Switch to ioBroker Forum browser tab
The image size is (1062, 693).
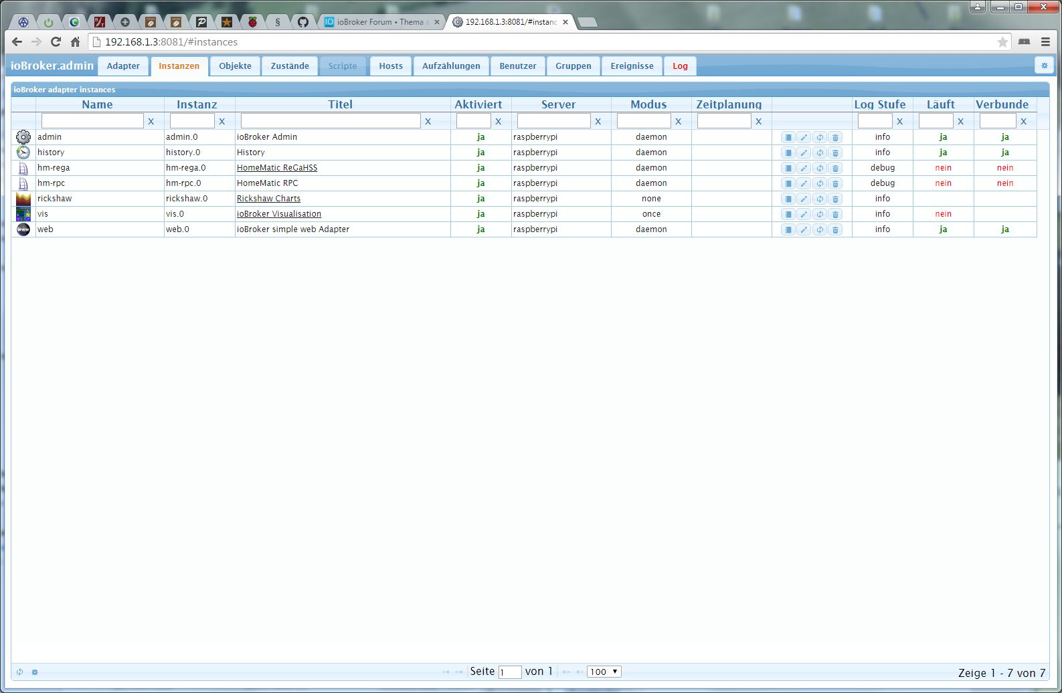pos(380,22)
